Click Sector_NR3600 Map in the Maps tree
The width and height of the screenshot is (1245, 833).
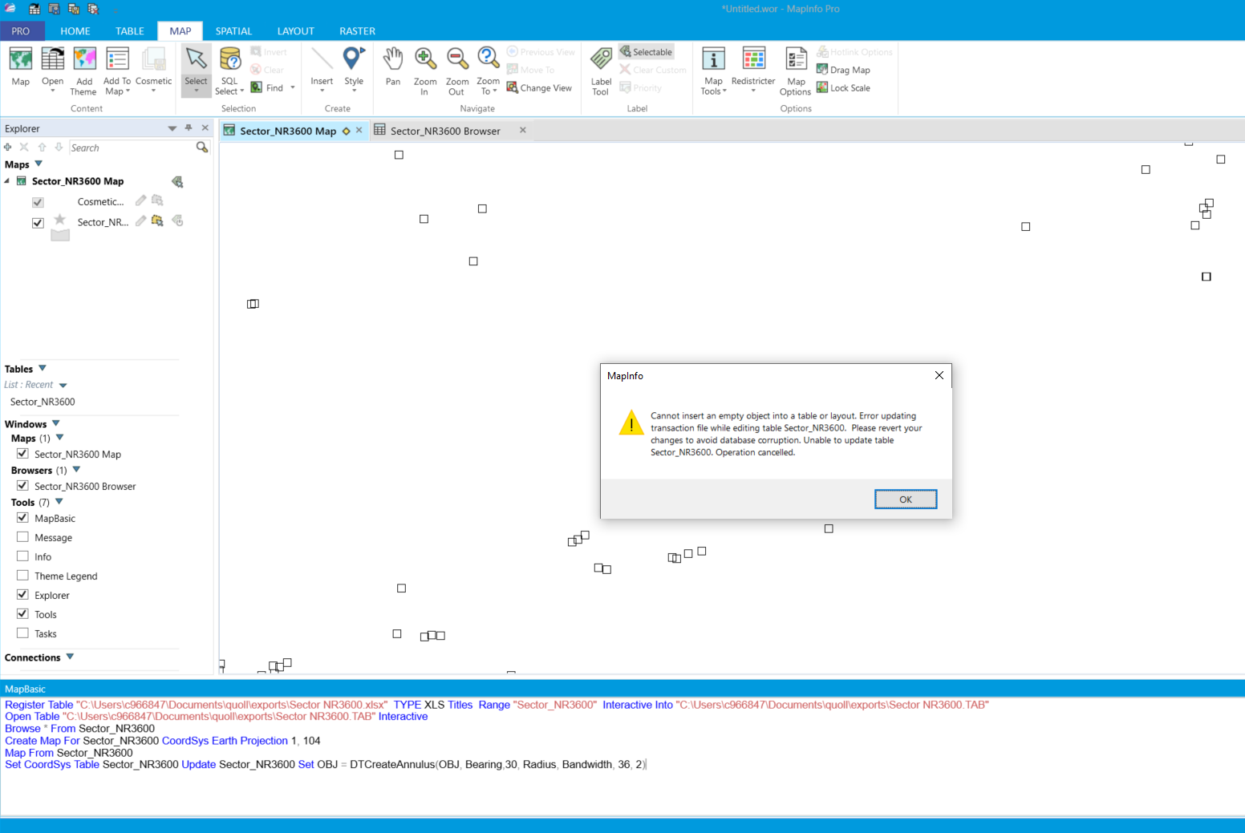pyautogui.click(x=78, y=181)
